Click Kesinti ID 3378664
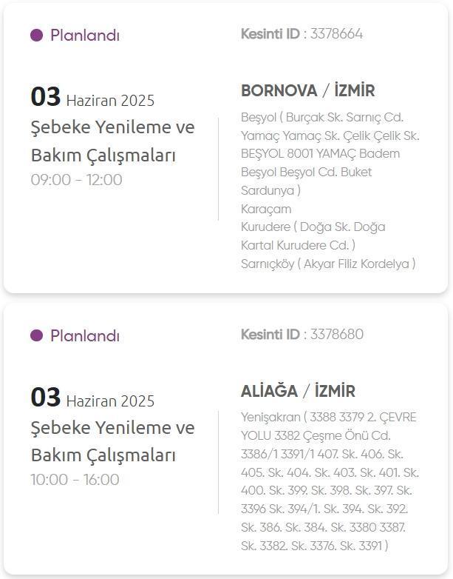The width and height of the screenshot is (453, 579). (x=302, y=34)
